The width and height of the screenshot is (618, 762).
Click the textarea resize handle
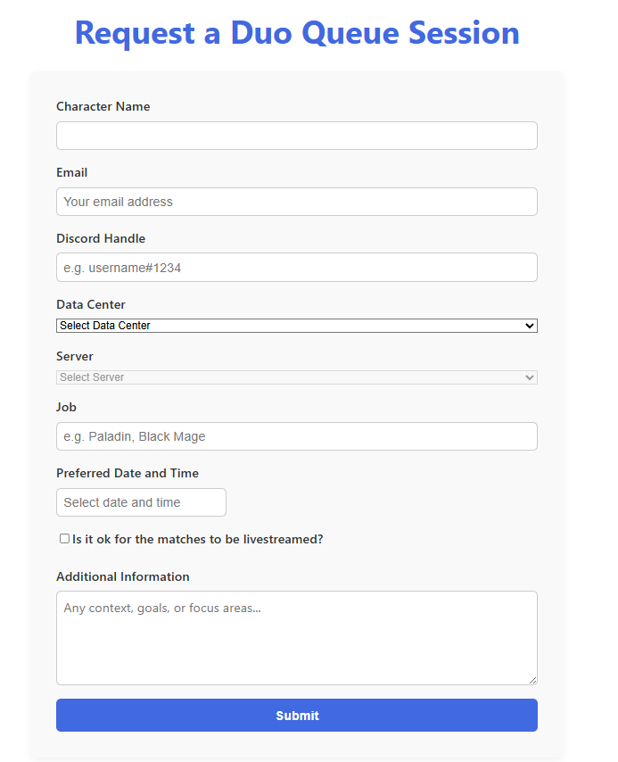point(532,680)
